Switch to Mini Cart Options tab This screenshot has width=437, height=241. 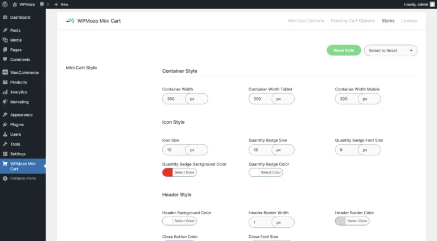[x=306, y=20]
